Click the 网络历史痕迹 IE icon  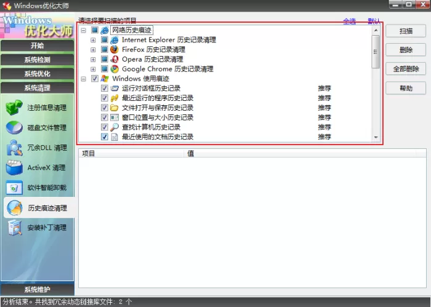tap(105, 30)
